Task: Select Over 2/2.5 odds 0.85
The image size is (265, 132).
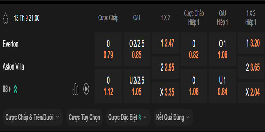Action: 137,49
